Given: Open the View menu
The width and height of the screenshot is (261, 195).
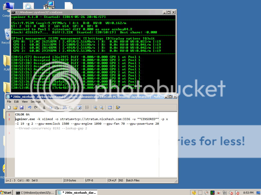Looking at the screenshot, I should pyautogui.click(x=25, y=102).
